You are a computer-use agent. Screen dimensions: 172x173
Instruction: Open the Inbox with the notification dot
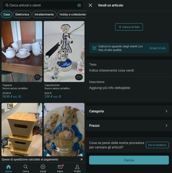pos(60,168)
